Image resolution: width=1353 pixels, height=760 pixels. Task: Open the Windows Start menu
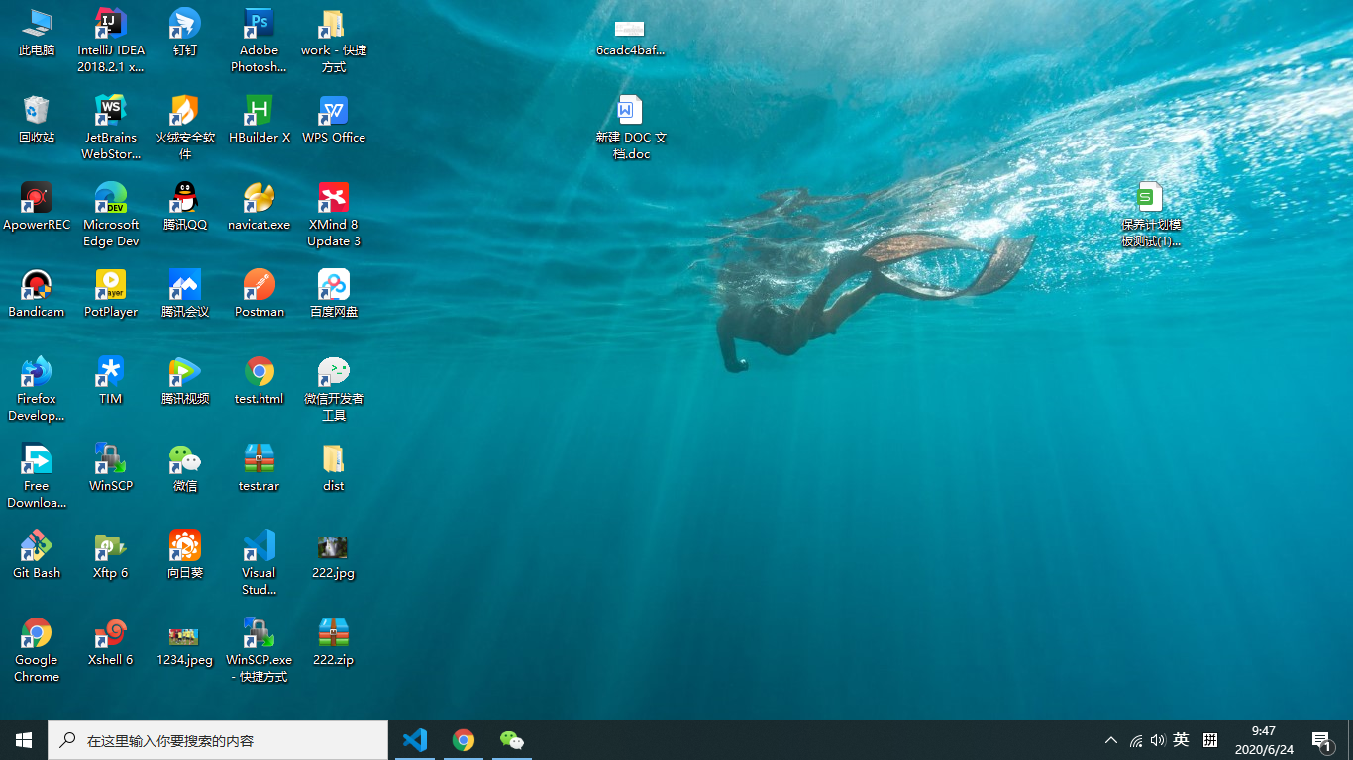[x=24, y=740]
